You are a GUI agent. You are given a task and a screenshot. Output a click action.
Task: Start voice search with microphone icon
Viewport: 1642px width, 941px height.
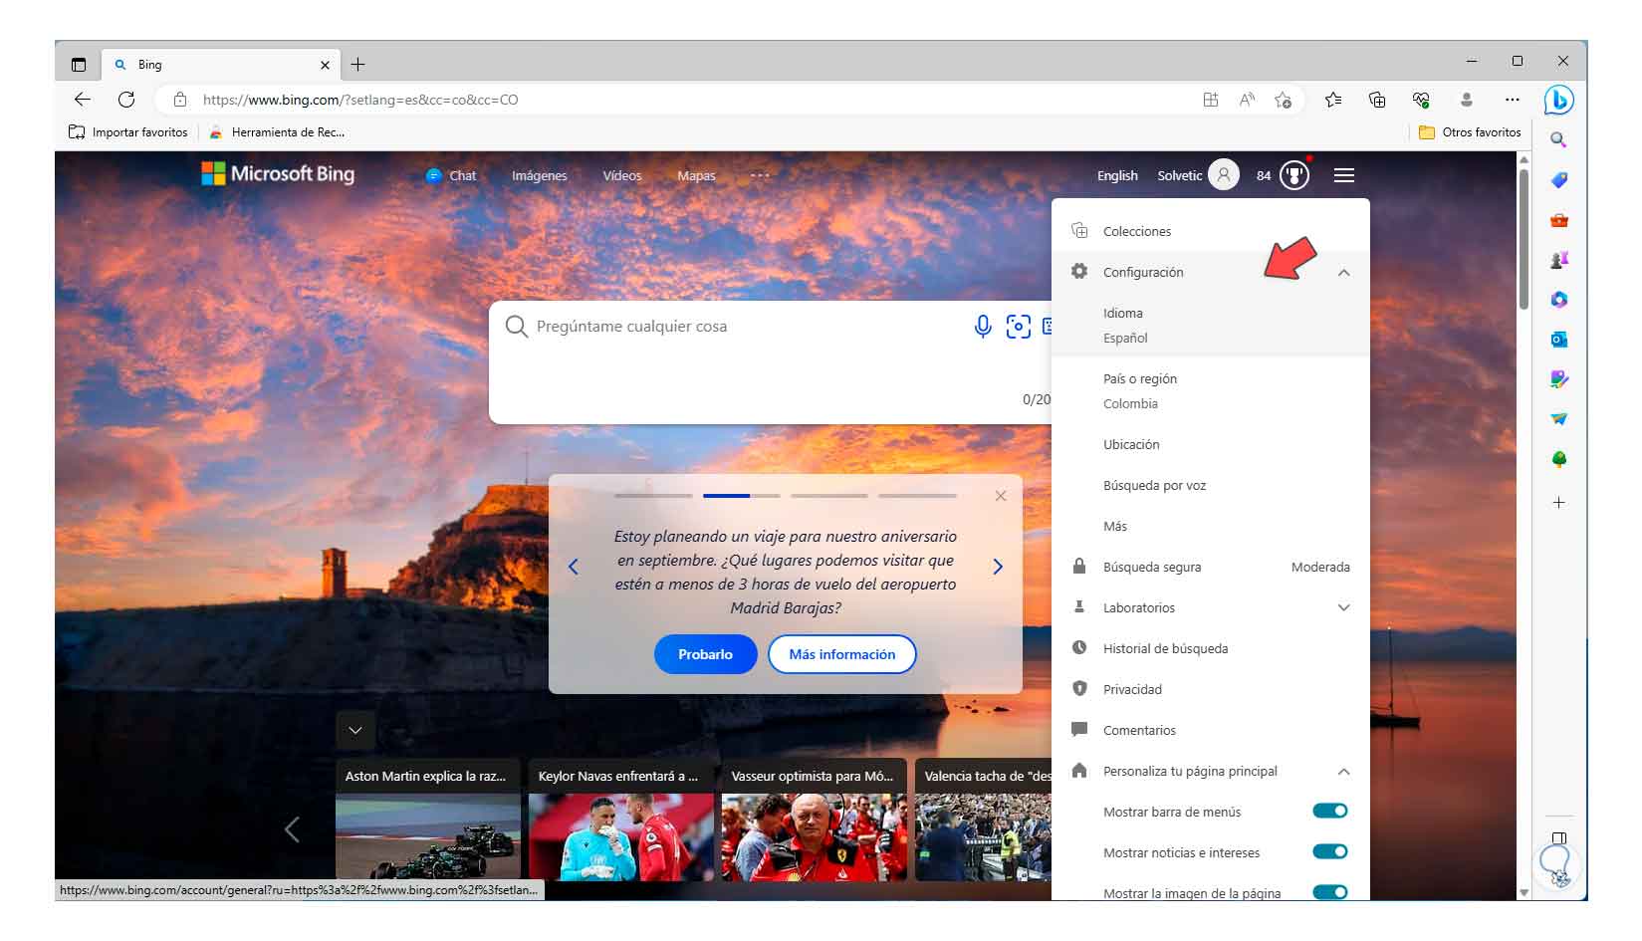tap(983, 327)
